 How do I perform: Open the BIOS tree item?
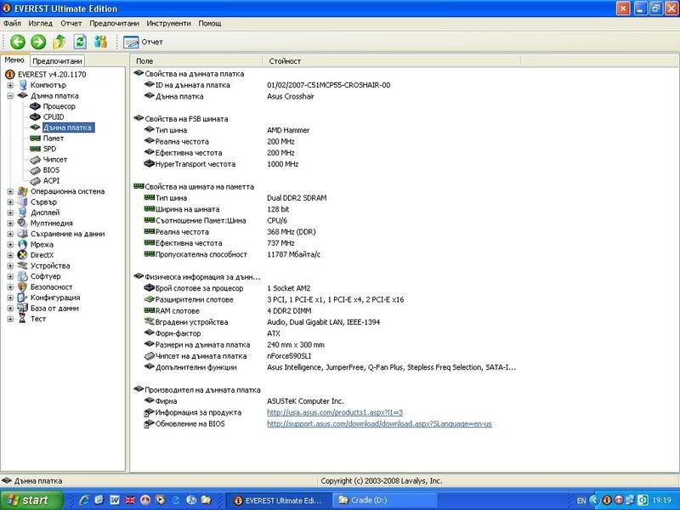51,170
